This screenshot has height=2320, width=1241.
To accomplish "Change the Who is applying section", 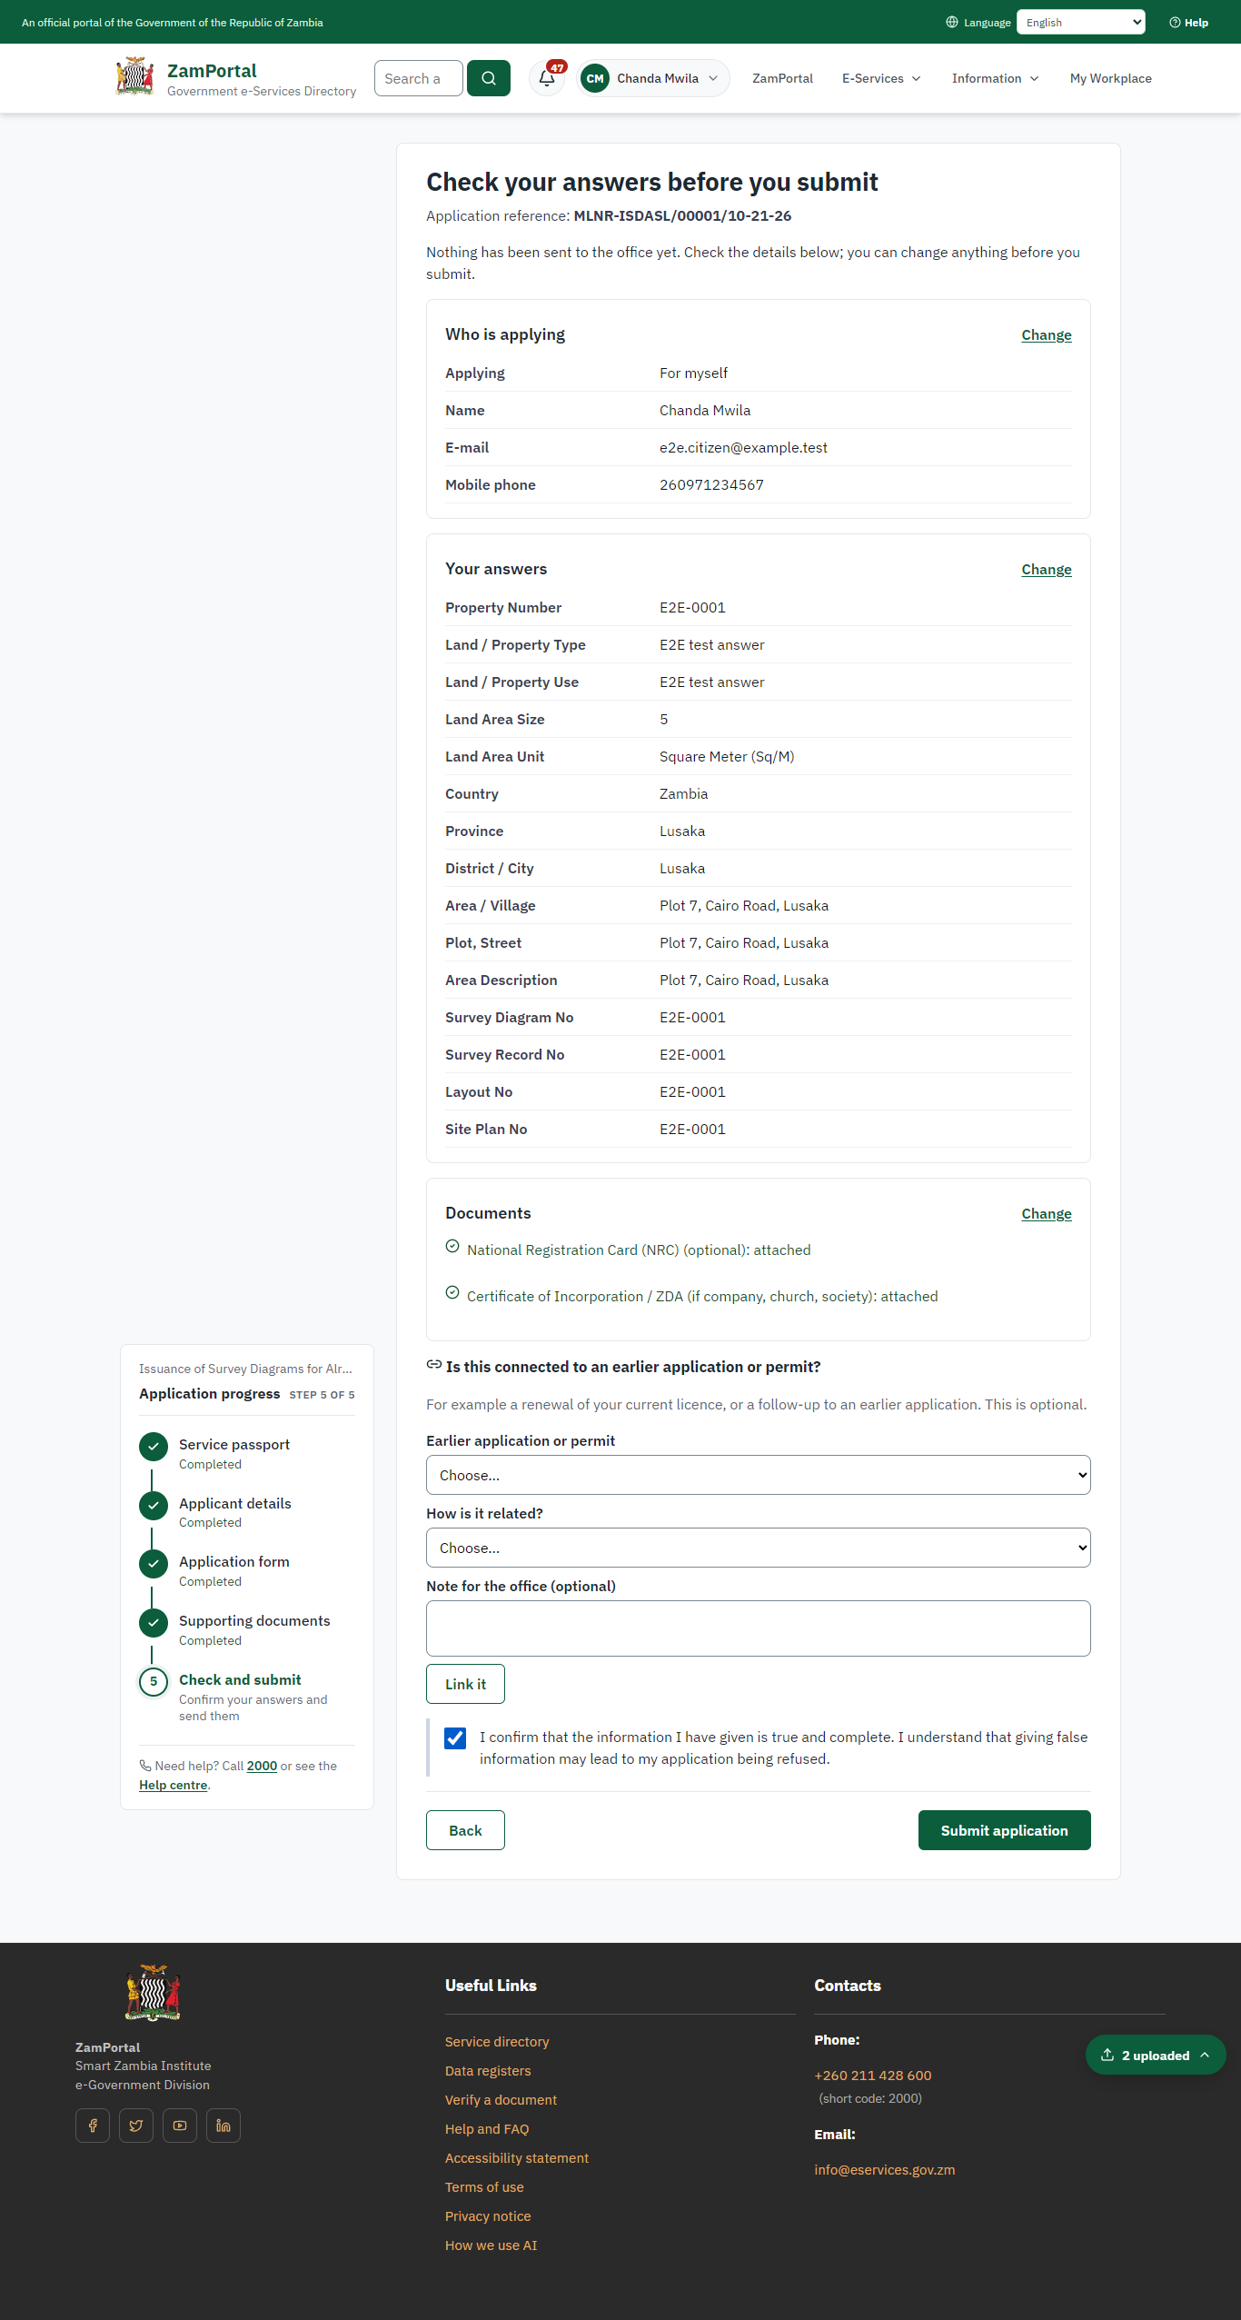I will tap(1047, 335).
